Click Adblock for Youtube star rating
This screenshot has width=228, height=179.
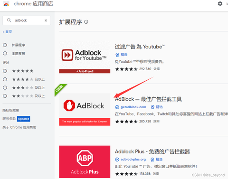(x=126, y=69)
